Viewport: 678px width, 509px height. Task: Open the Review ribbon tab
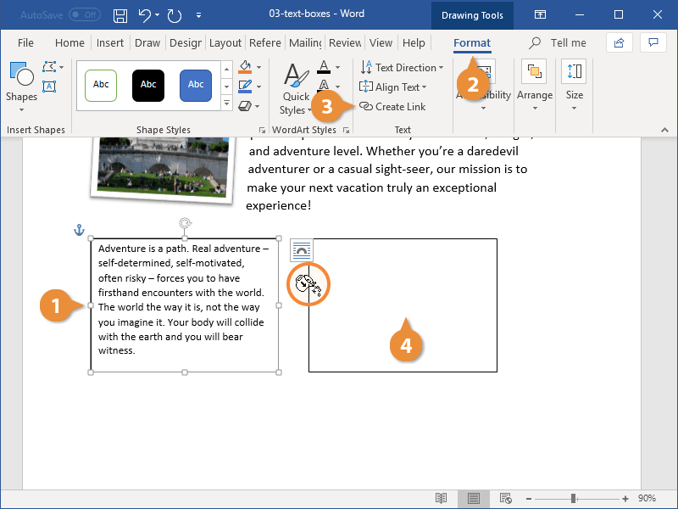click(x=344, y=42)
